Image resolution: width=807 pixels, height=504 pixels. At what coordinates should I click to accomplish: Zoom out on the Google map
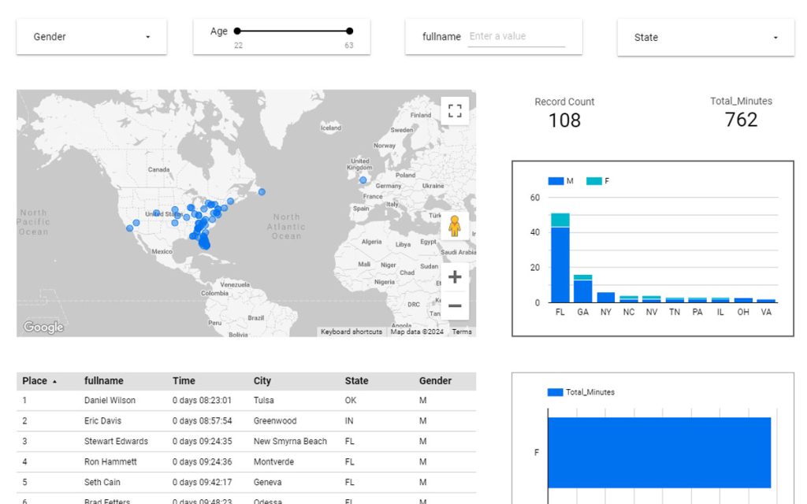point(455,306)
